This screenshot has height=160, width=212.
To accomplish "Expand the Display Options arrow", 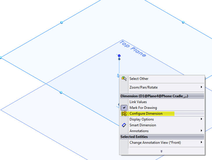I will click(x=201, y=119).
